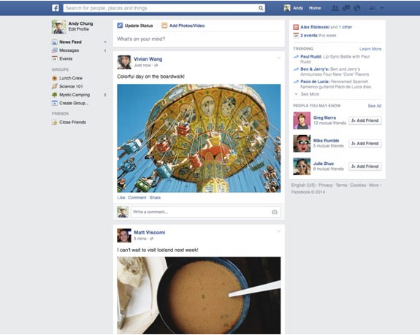Add Greg Marra as friend
The image size is (420, 335).
[365, 120]
